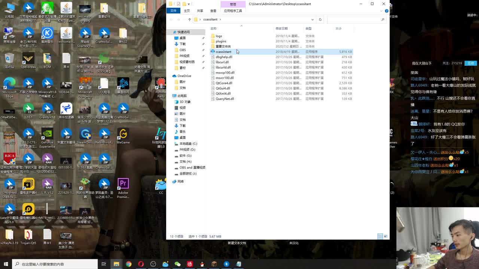
Task: Click the Help question mark button
Action: click(x=387, y=11)
